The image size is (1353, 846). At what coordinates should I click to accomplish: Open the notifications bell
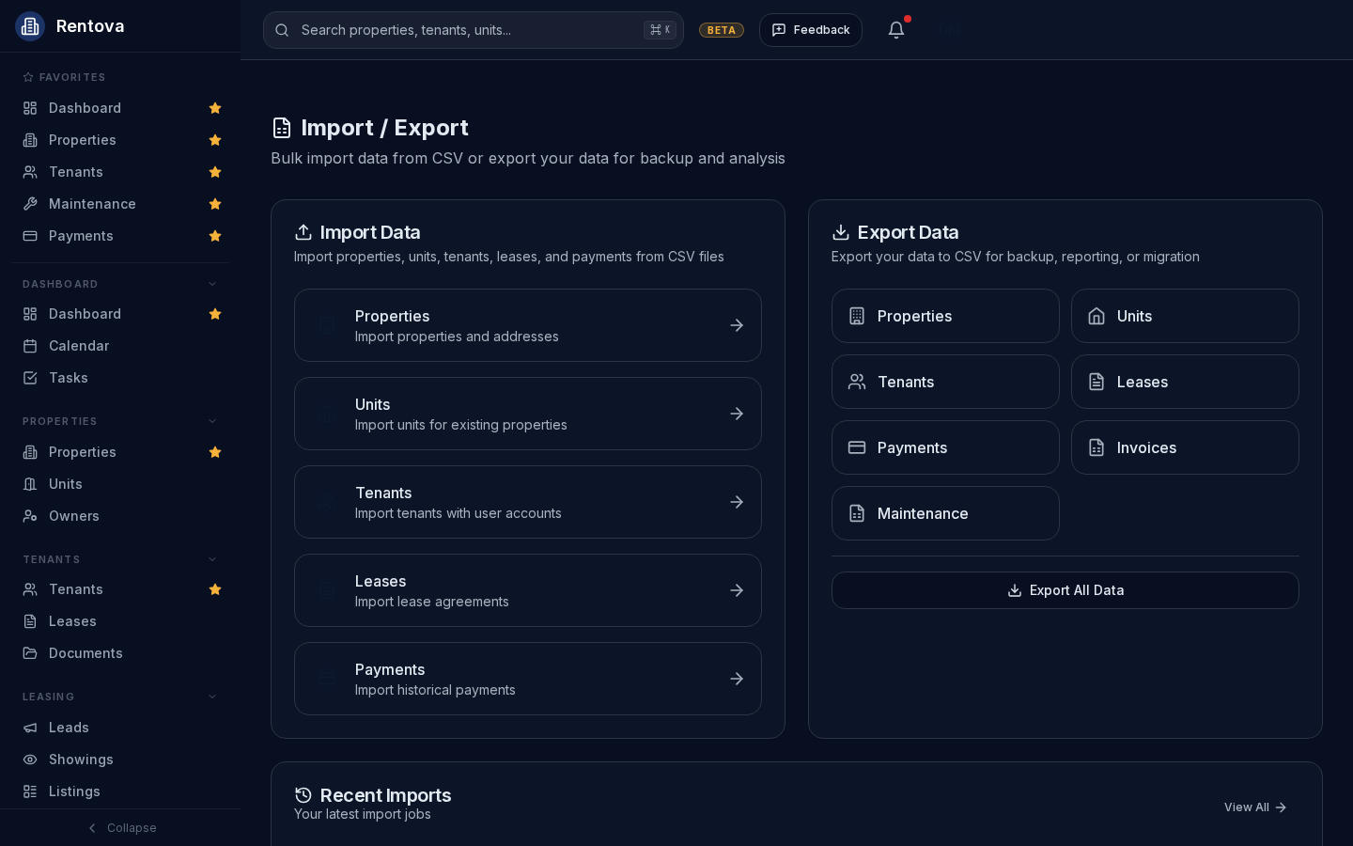pyautogui.click(x=896, y=30)
